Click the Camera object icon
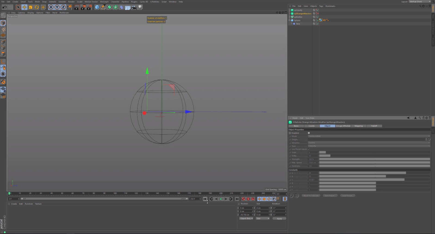 click(x=134, y=7)
